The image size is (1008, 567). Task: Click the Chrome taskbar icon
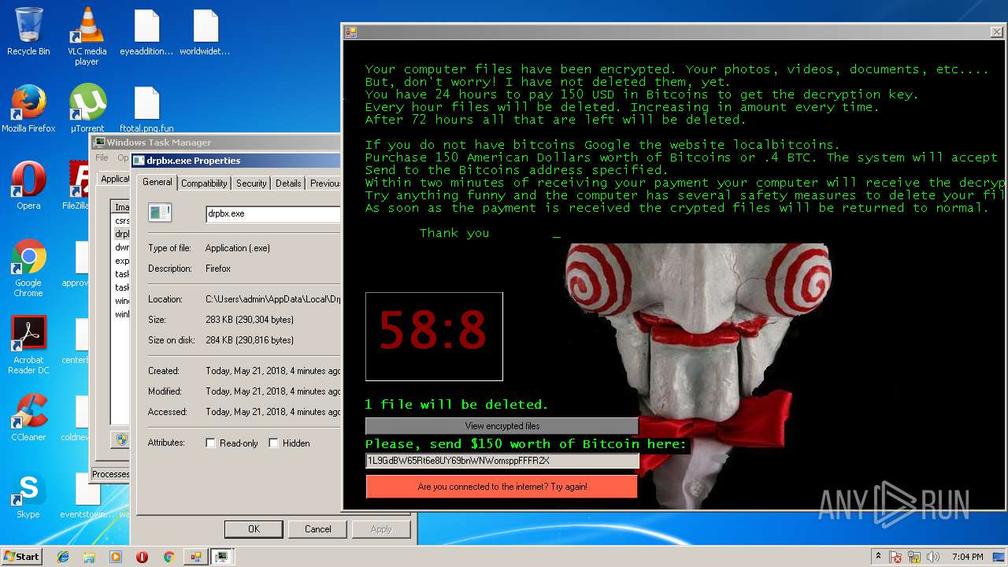point(169,557)
